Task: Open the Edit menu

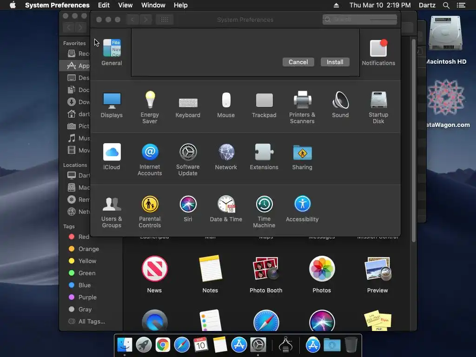Action: (104, 5)
